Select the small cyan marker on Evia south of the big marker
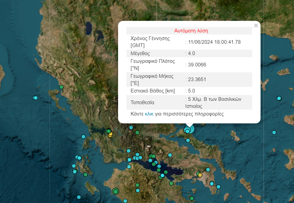The image size is (294, 203). (x=188, y=140)
